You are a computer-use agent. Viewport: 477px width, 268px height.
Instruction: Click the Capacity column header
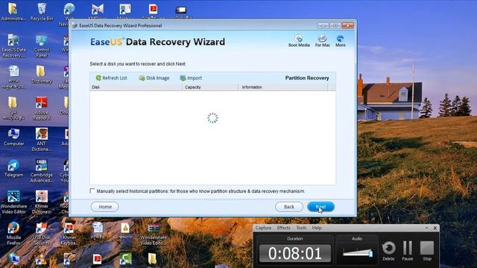click(210, 87)
